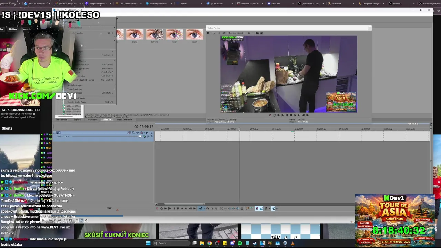Select the Envelope Edit tool
The image size is (441, 248).
[x=207, y=208]
